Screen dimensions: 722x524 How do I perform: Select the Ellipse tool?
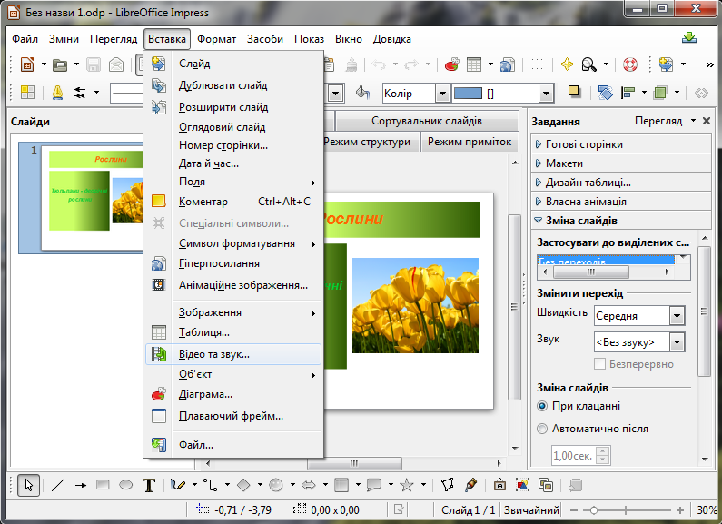pyautogui.click(x=125, y=485)
